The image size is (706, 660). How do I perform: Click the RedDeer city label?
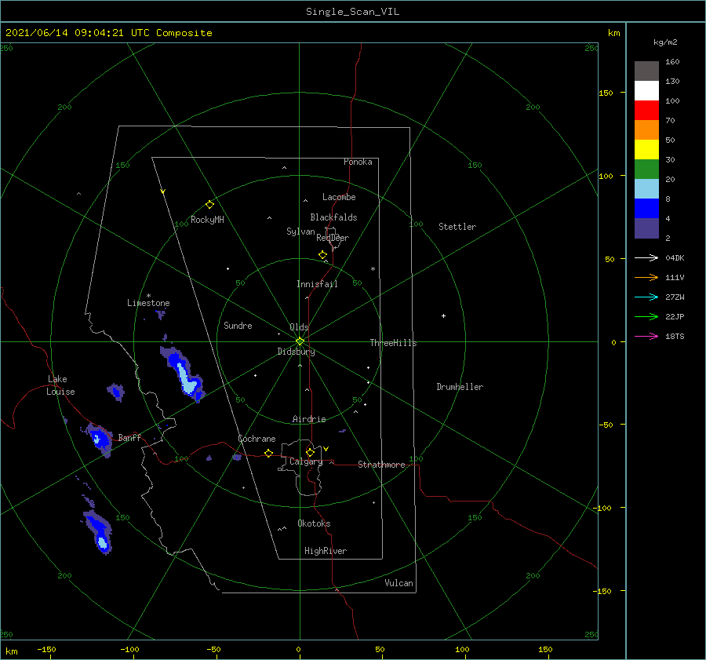click(333, 238)
